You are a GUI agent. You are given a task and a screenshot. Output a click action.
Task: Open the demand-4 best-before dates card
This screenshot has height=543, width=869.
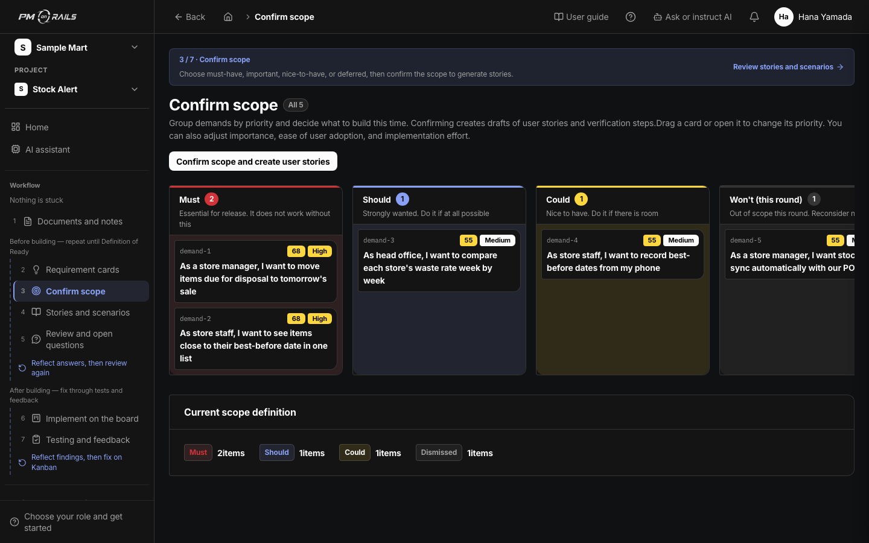click(623, 254)
